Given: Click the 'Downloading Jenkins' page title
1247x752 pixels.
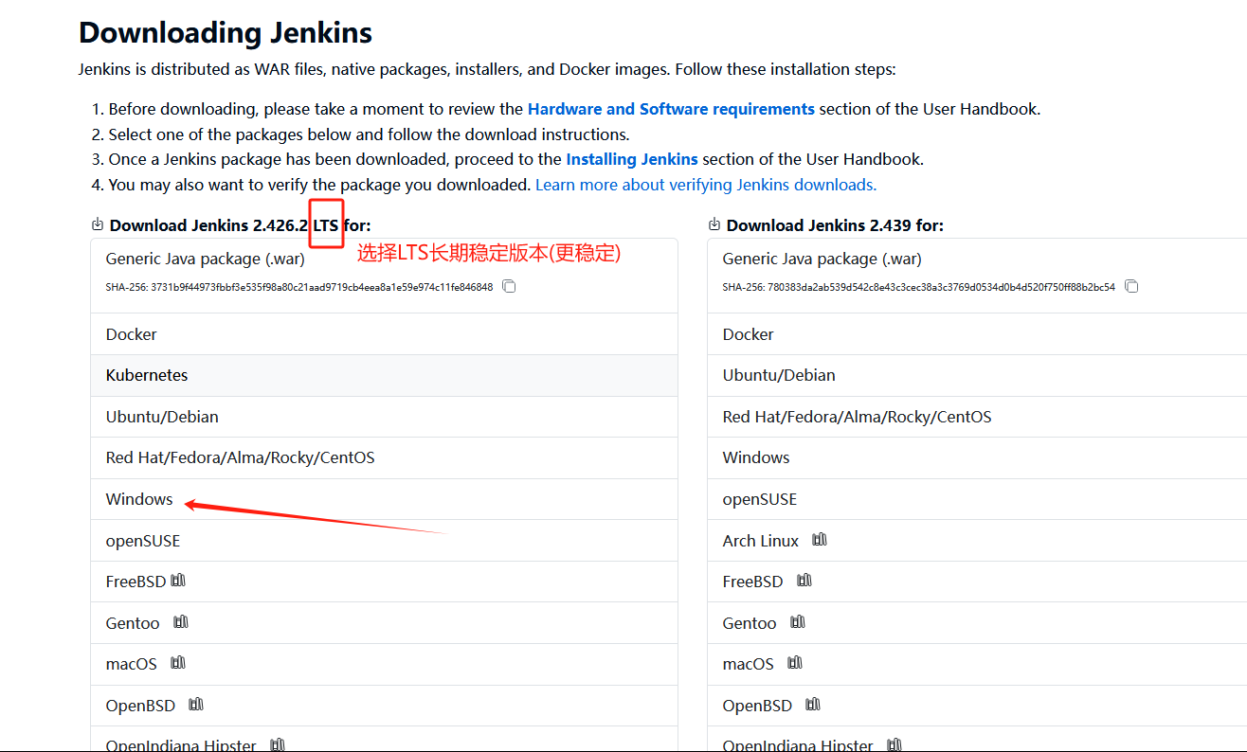Looking at the screenshot, I should click(x=226, y=33).
